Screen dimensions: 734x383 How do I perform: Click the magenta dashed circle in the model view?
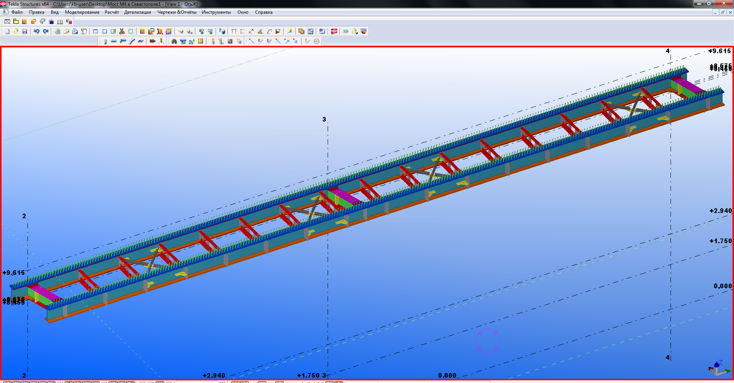tap(487, 340)
